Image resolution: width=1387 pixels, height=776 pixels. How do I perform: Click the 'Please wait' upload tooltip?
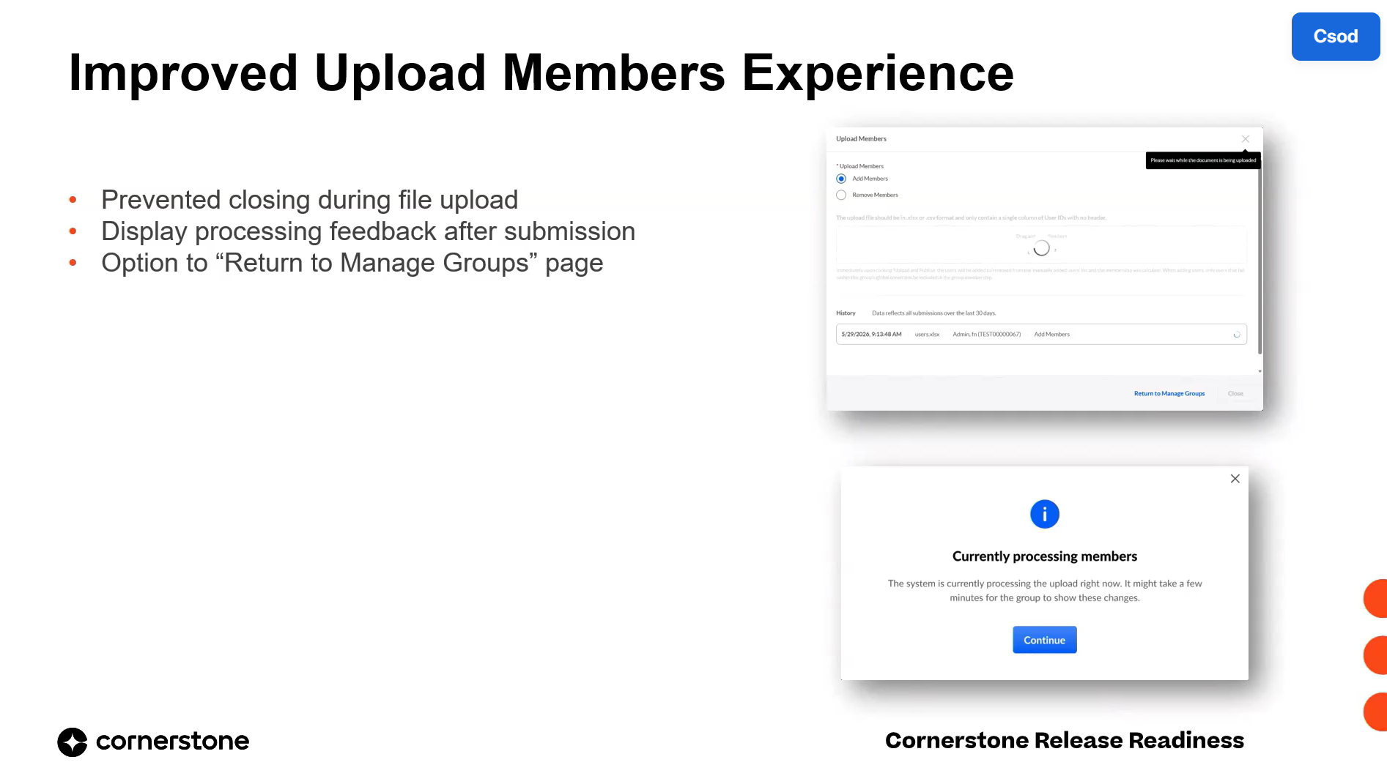1202,160
